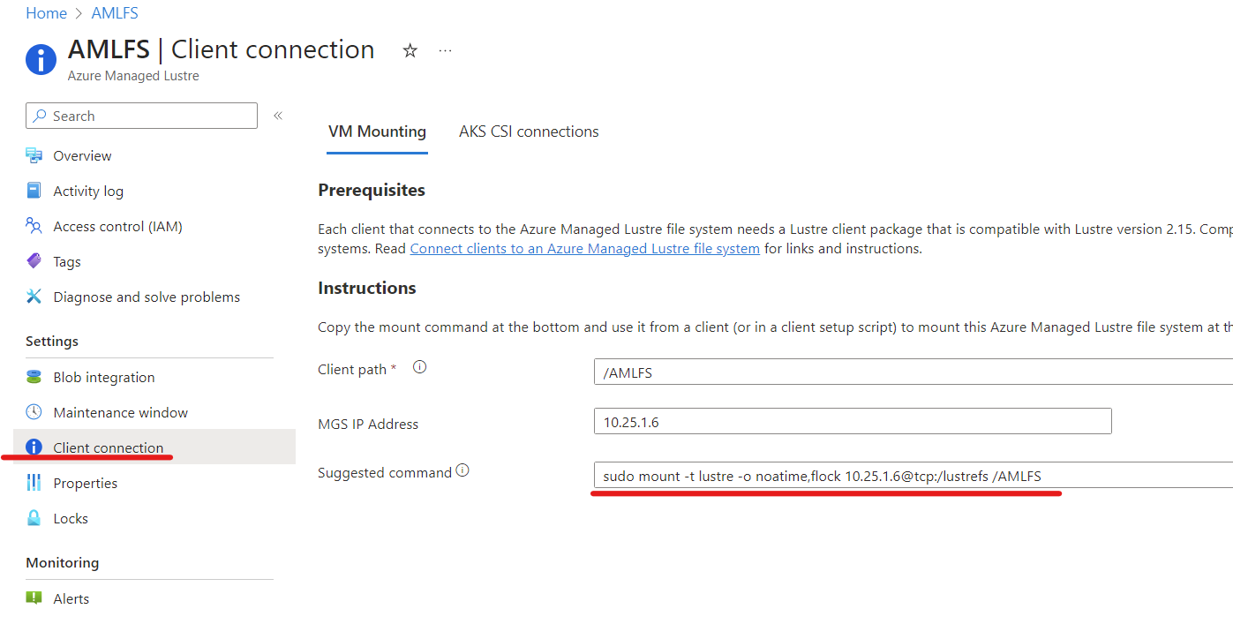The width and height of the screenshot is (1233, 624).
Task: Open Maintenance window clock icon
Action: (x=34, y=412)
